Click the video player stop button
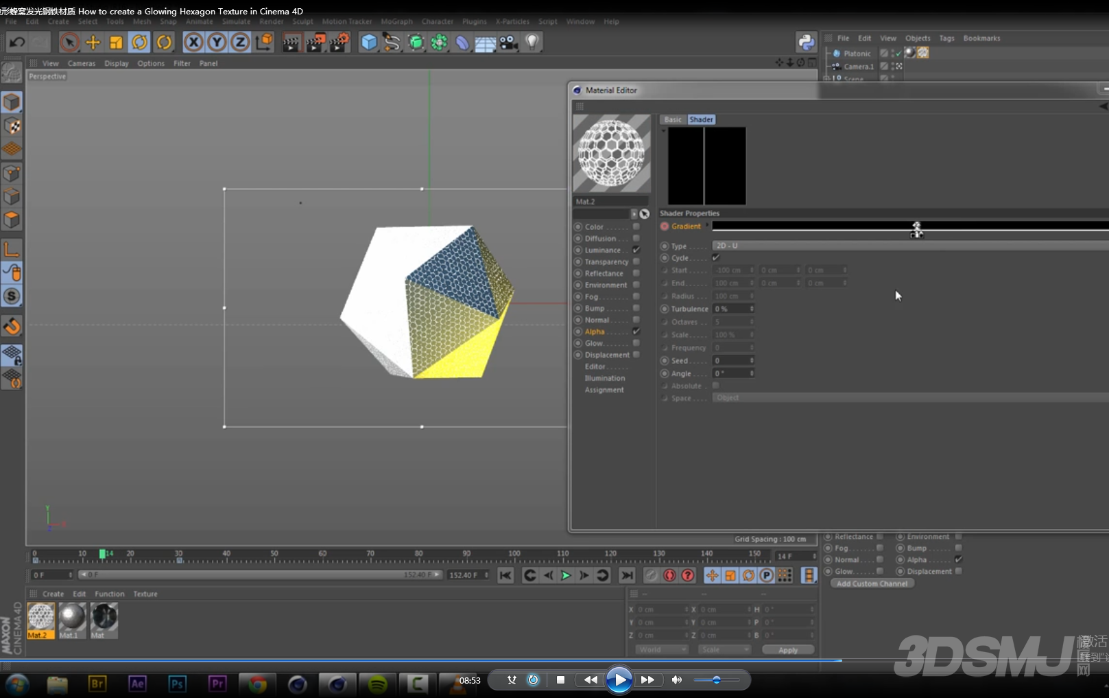Screen dimensions: 1109x698 point(560,680)
